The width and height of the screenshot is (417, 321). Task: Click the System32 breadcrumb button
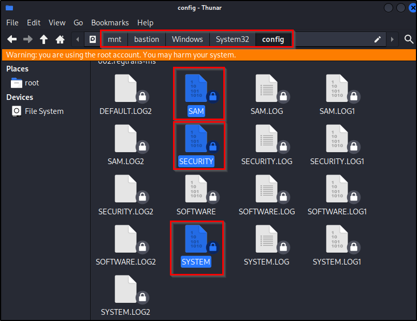231,39
